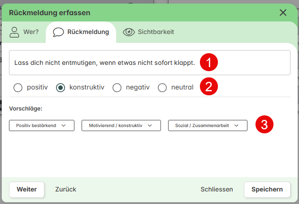Image resolution: width=299 pixels, height=204 pixels.
Task: Click into the feedback text field
Action: pos(150,63)
